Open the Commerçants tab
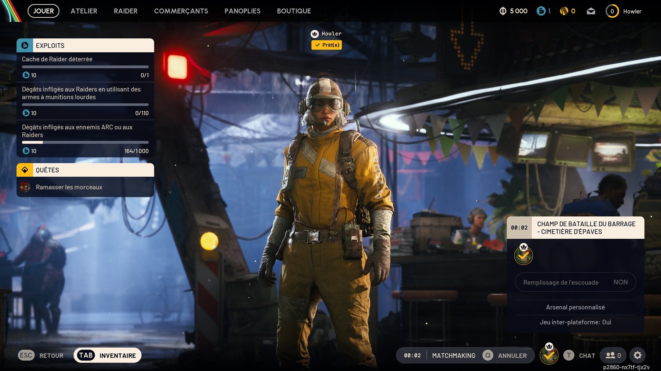Screen dimensions: 661x371 pos(181,11)
